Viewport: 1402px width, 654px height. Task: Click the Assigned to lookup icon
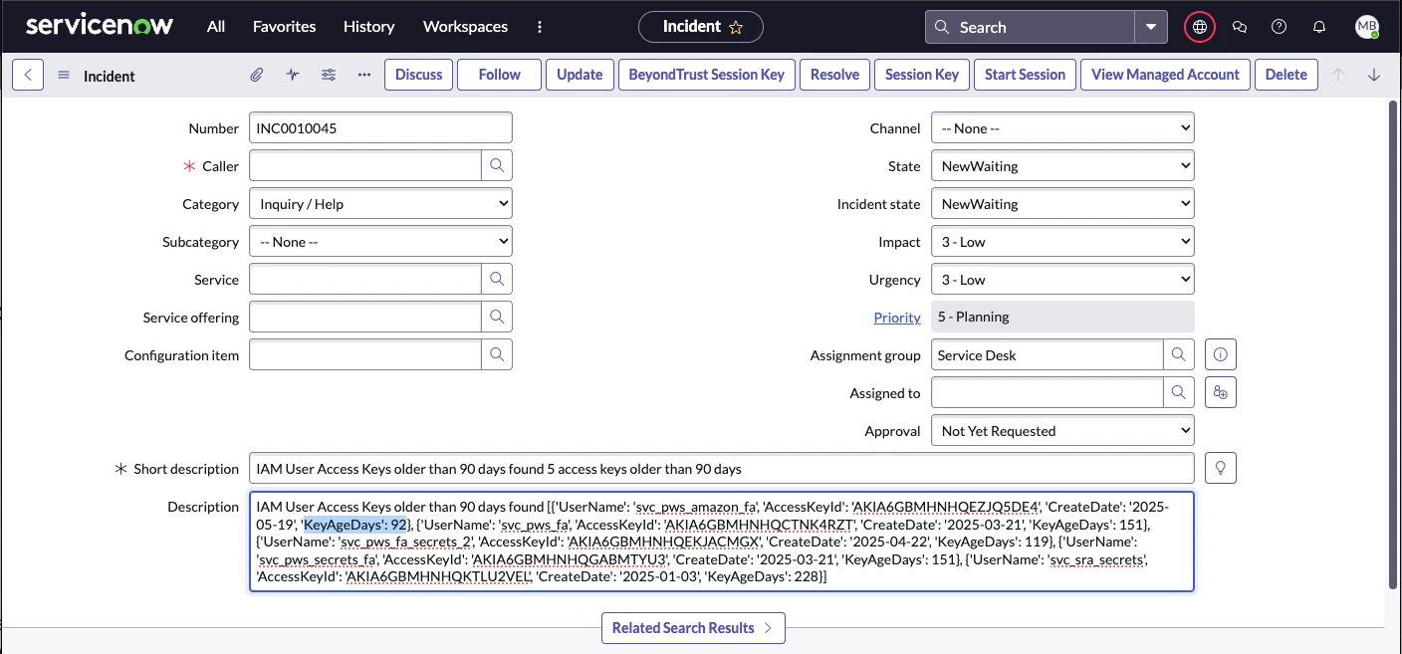(x=1179, y=392)
